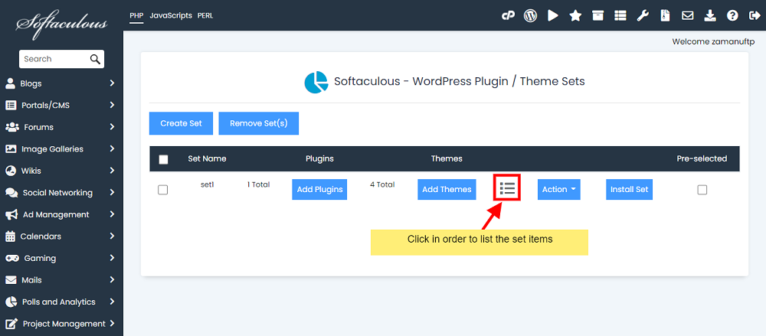Click Add Themes for set1
The image size is (766, 336).
pyautogui.click(x=447, y=190)
